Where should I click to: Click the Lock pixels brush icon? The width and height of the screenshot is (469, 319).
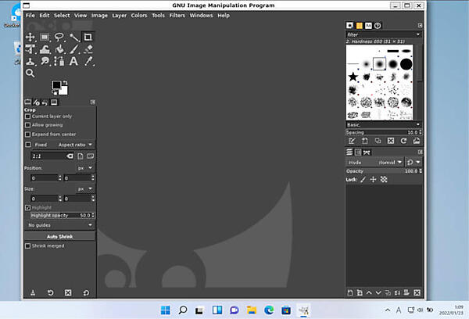pyautogui.click(x=362, y=179)
